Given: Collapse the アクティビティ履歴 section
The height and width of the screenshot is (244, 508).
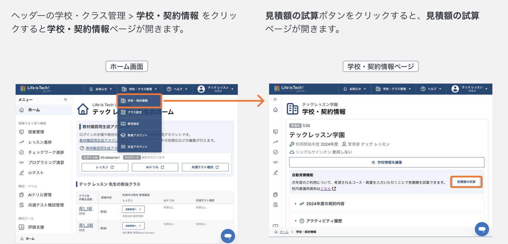Looking at the screenshot, I should point(387,221).
